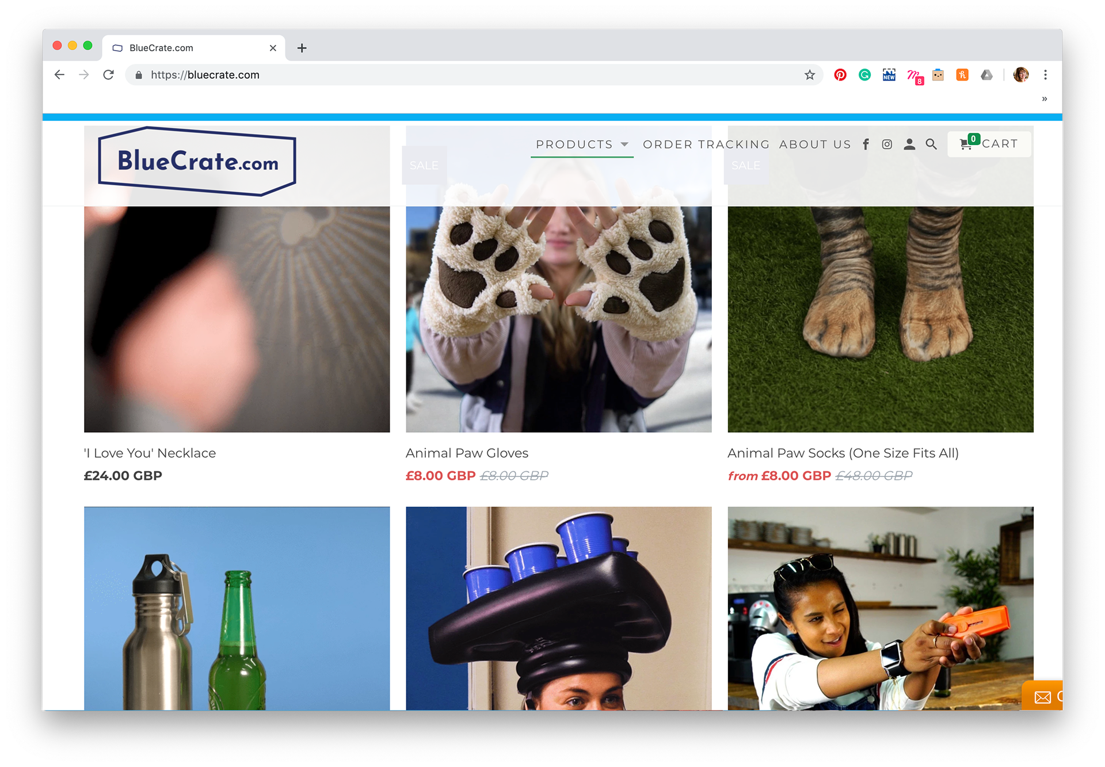Open the Chrome three-dot menu
The height and width of the screenshot is (767, 1105).
[x=1045, y=75]
